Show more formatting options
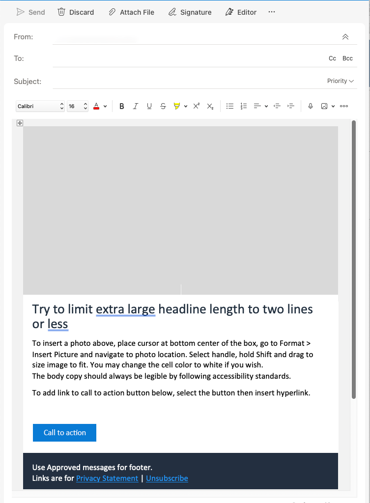 coord(344,106)
